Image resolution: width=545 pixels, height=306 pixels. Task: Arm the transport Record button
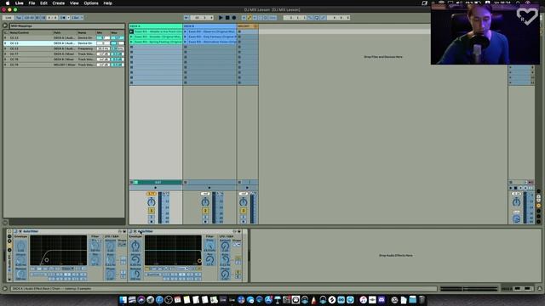tap(234, 17)
